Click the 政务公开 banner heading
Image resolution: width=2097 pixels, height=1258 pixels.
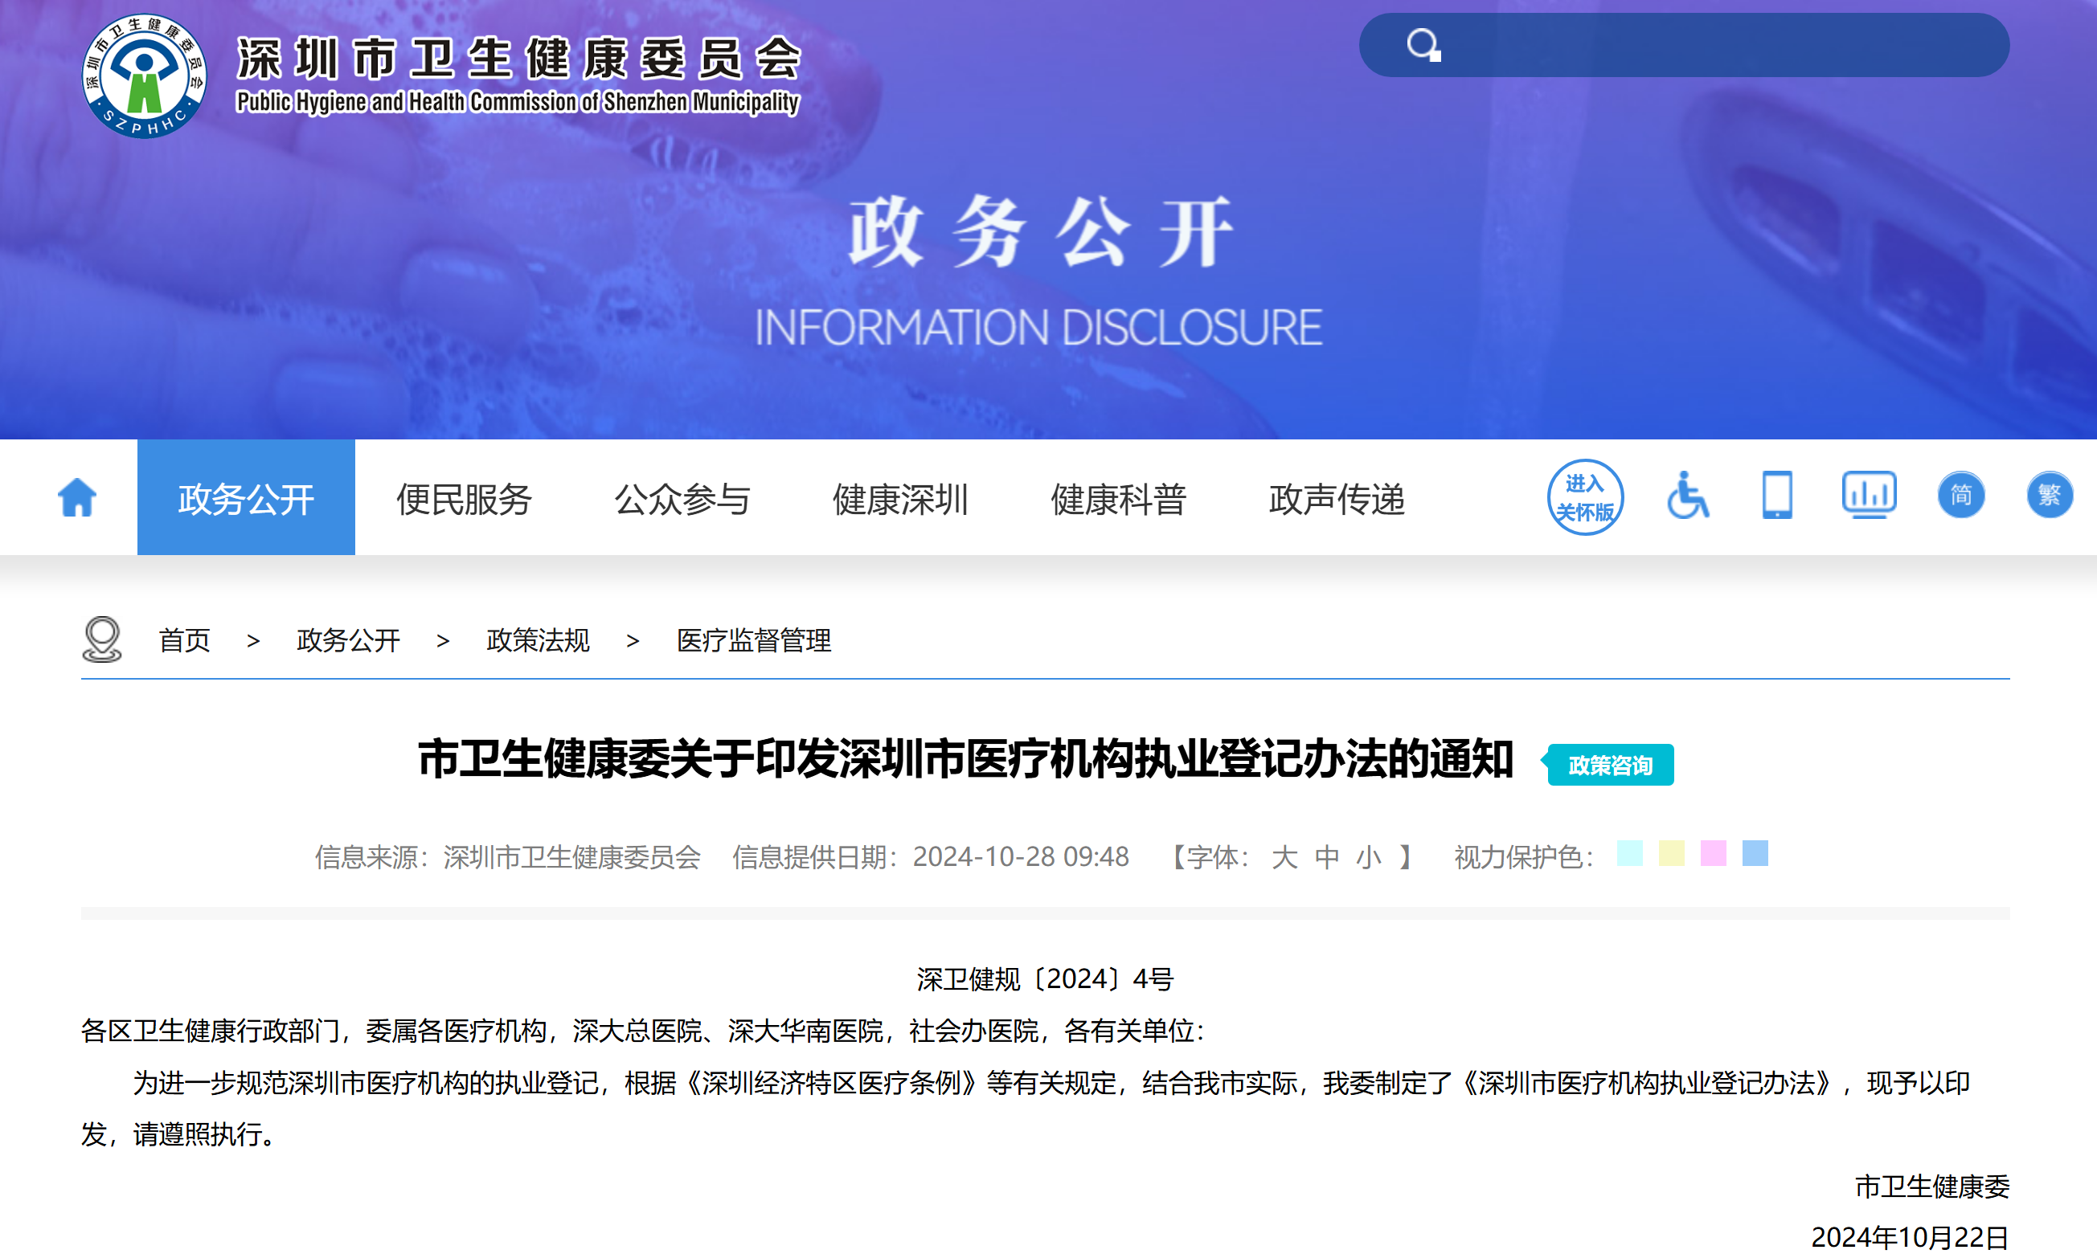point(1040,231)
